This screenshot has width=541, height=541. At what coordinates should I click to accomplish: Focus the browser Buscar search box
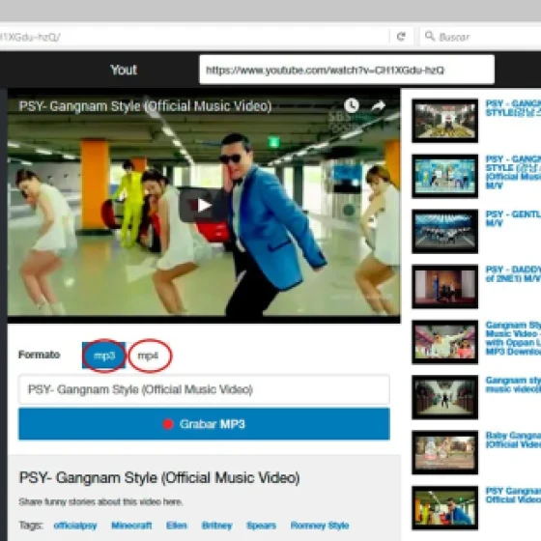(481, 37)
